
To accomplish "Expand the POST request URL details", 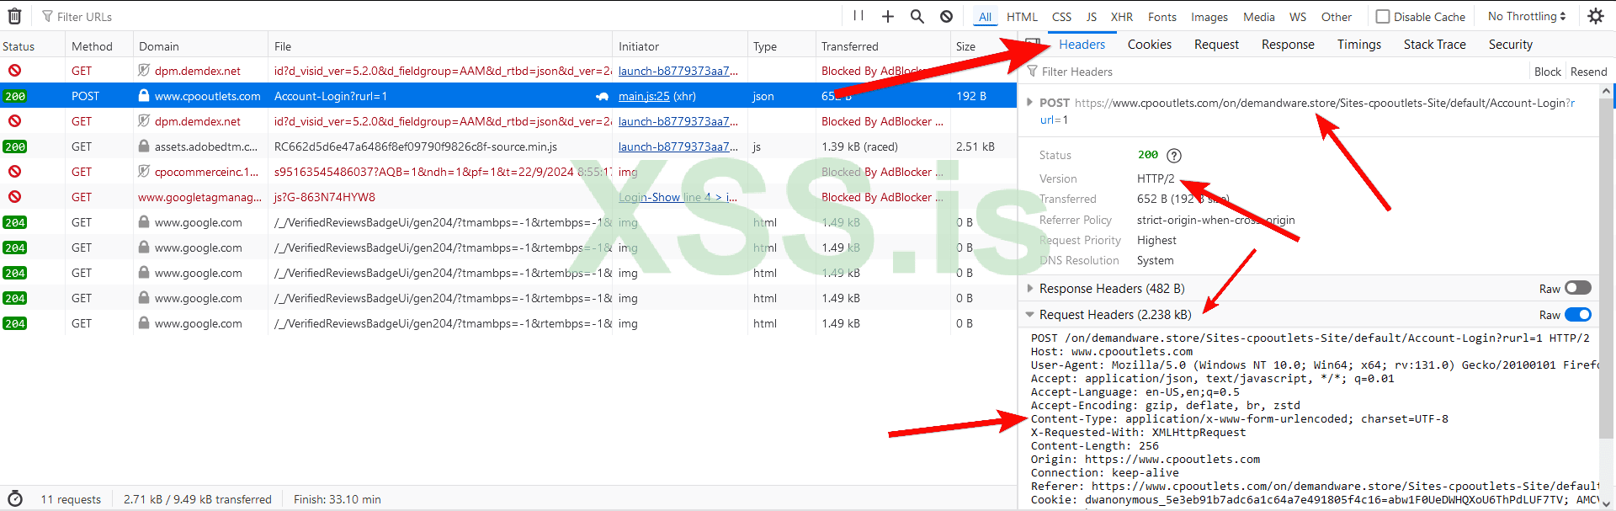I will click(x=1029, y=102).
